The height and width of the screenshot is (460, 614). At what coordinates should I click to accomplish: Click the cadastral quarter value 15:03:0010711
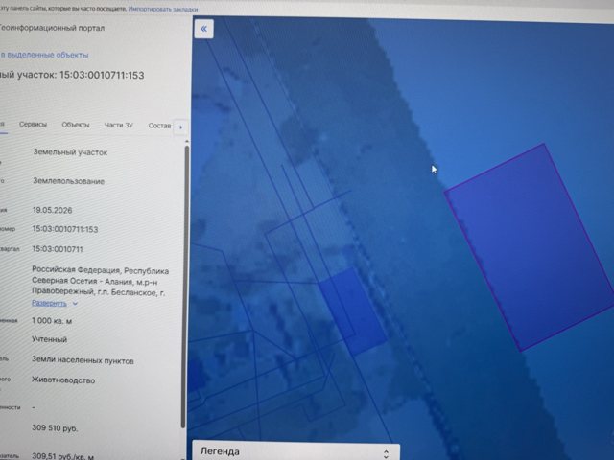pyautogui.click(x=58, y=249)
